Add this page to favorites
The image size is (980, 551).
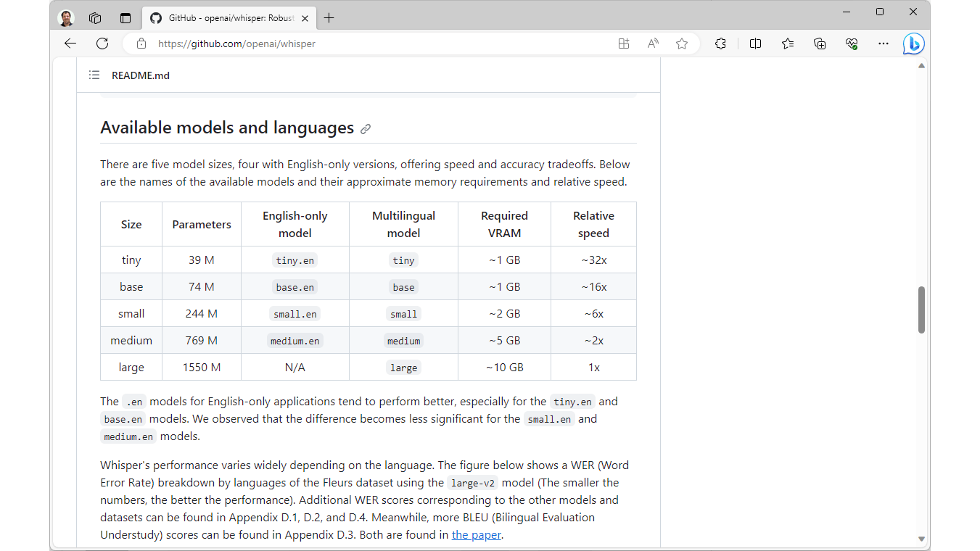[x=682, y=43]
